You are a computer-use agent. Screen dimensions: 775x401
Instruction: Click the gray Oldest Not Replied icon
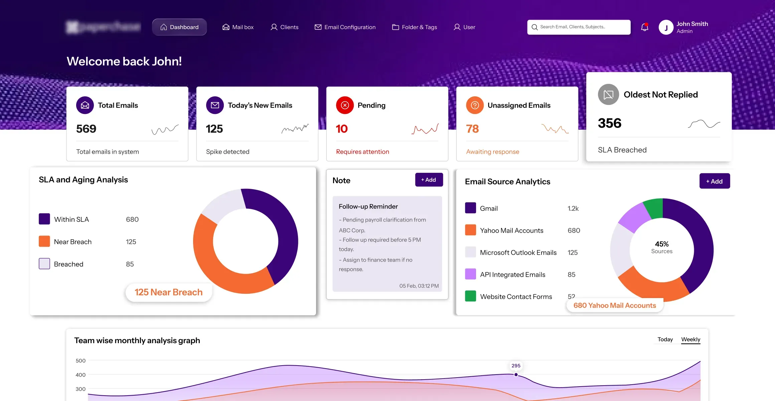(608, 95)
